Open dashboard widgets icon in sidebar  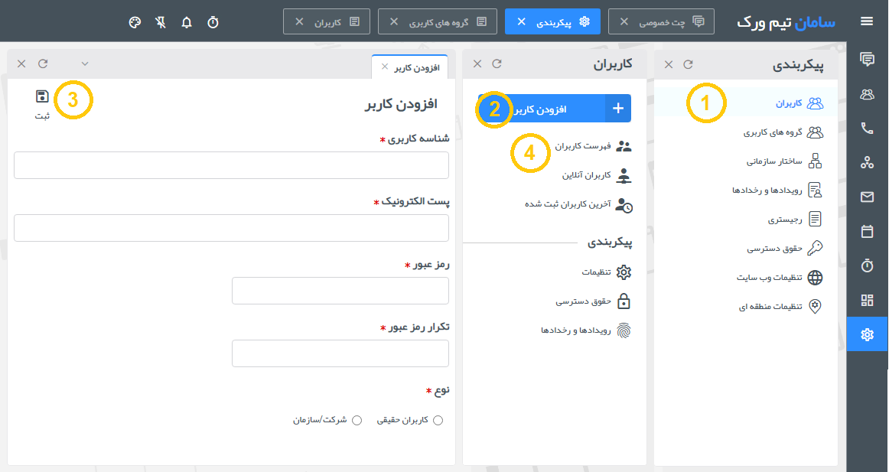(x=867, y=300)
